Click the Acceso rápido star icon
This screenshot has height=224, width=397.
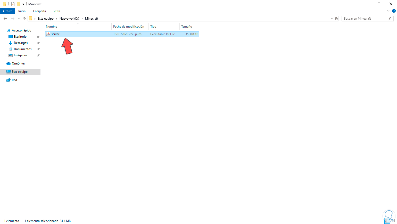coord(9,30)
